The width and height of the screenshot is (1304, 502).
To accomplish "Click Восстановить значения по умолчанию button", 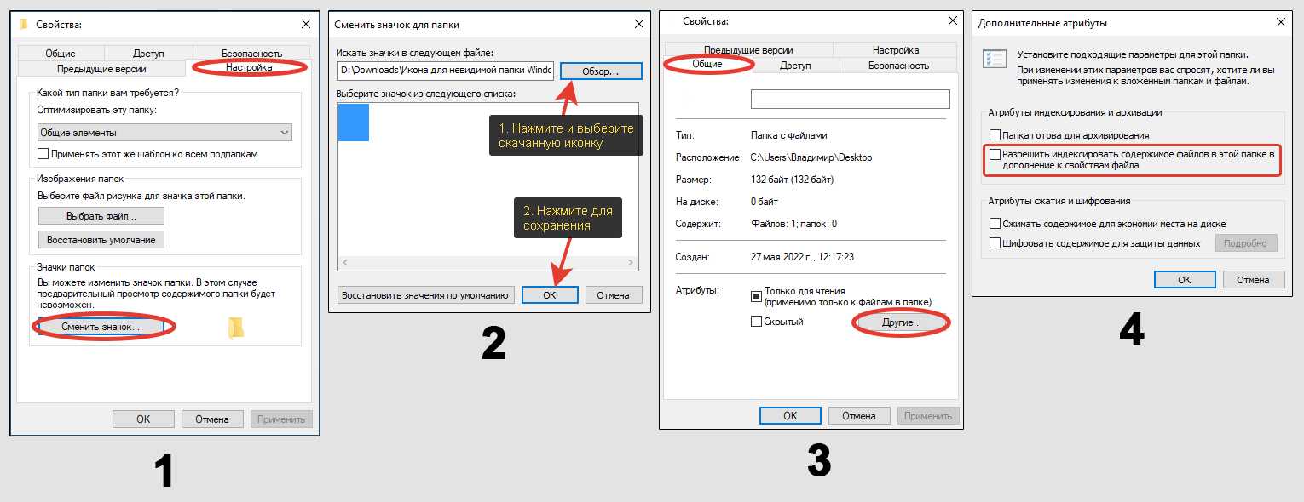I will coord(426,295).
